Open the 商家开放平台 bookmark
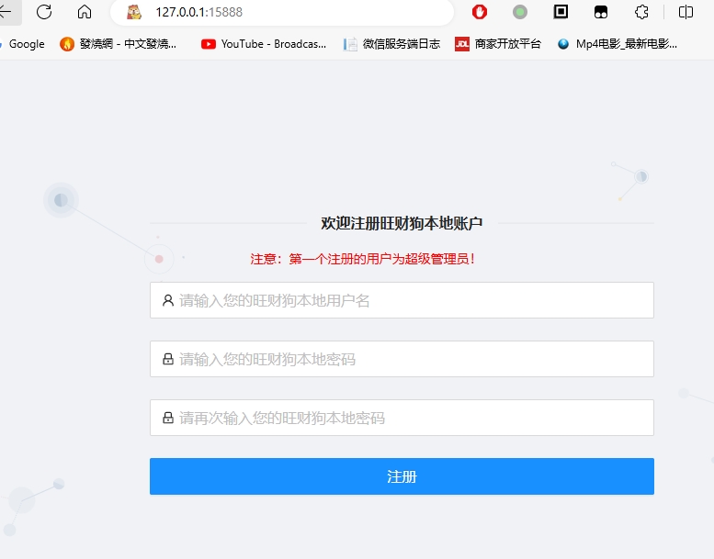 (498, 44)
